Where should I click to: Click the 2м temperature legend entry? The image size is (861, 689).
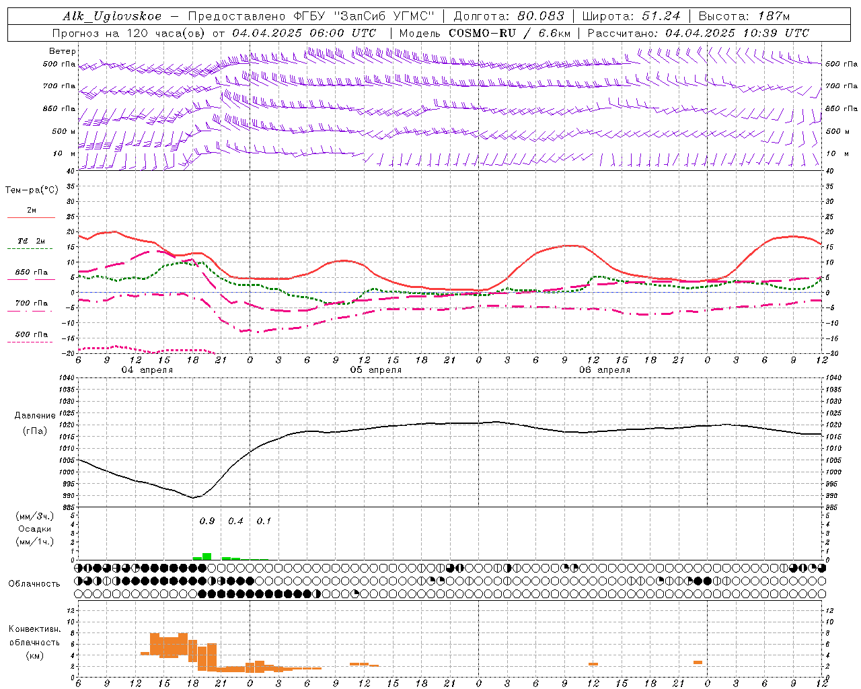(32, 211)
